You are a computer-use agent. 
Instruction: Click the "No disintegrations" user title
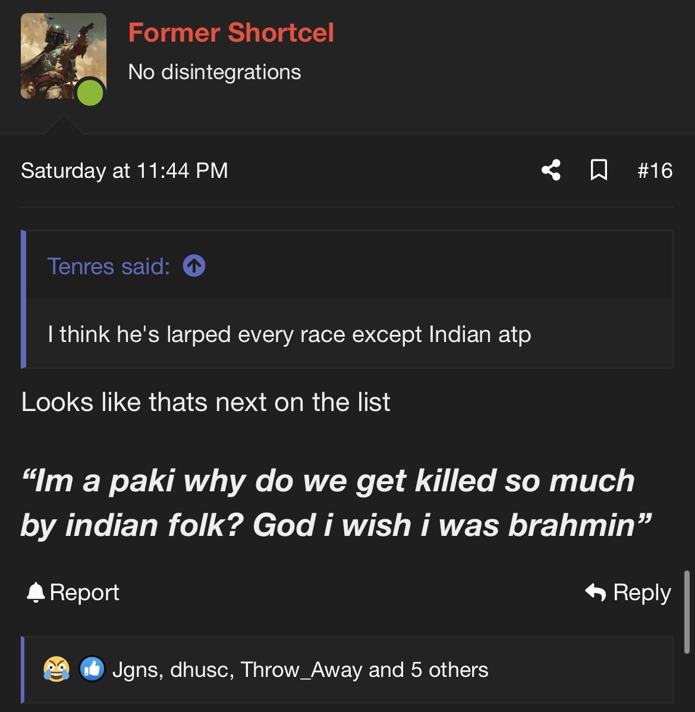(215, 72)
